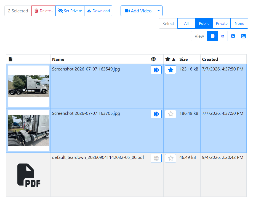Screen dimensions: 253x207
Task: Open the Add Video dropdown arrow
Action: (x=159, y=11)
